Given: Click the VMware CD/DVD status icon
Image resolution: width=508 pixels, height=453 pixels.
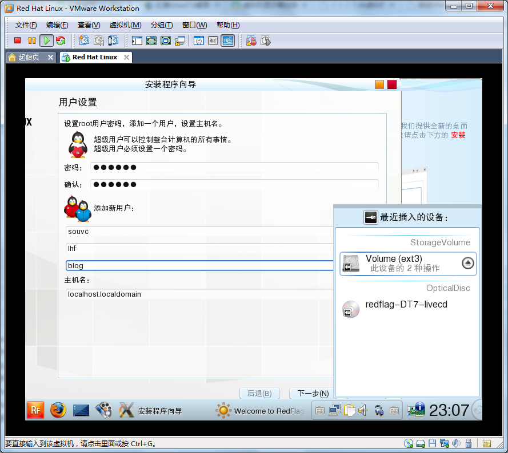Looking at the screenshot, I should coord(409,443).
